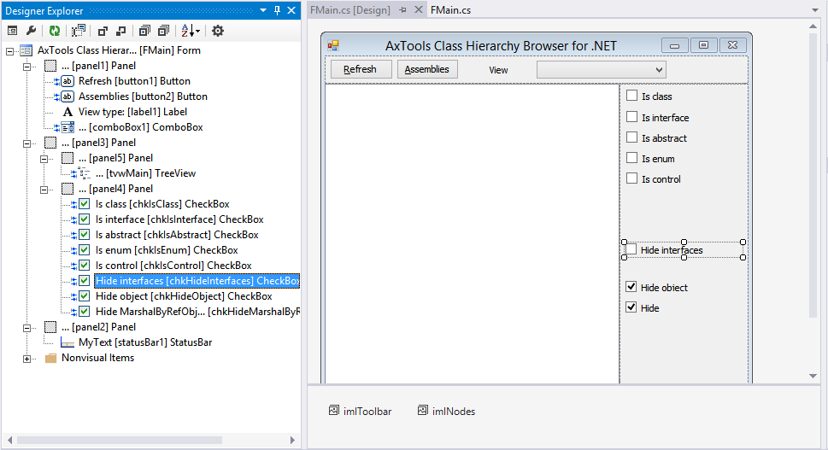Click the folder icon beside Nonvisual Items

tap(50, 358)
